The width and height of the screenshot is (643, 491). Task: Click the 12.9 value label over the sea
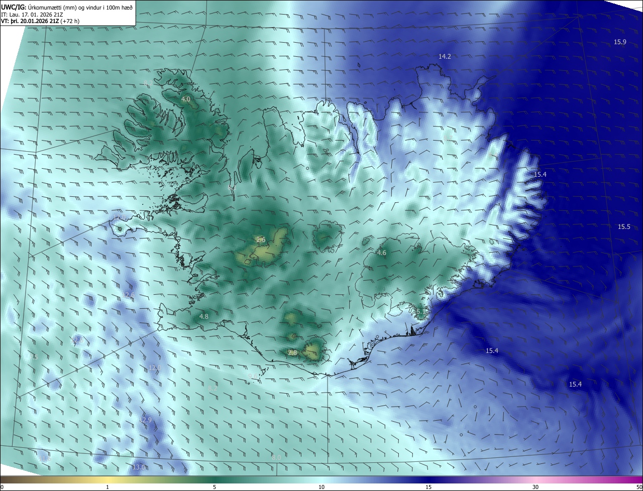coord(145,420)
